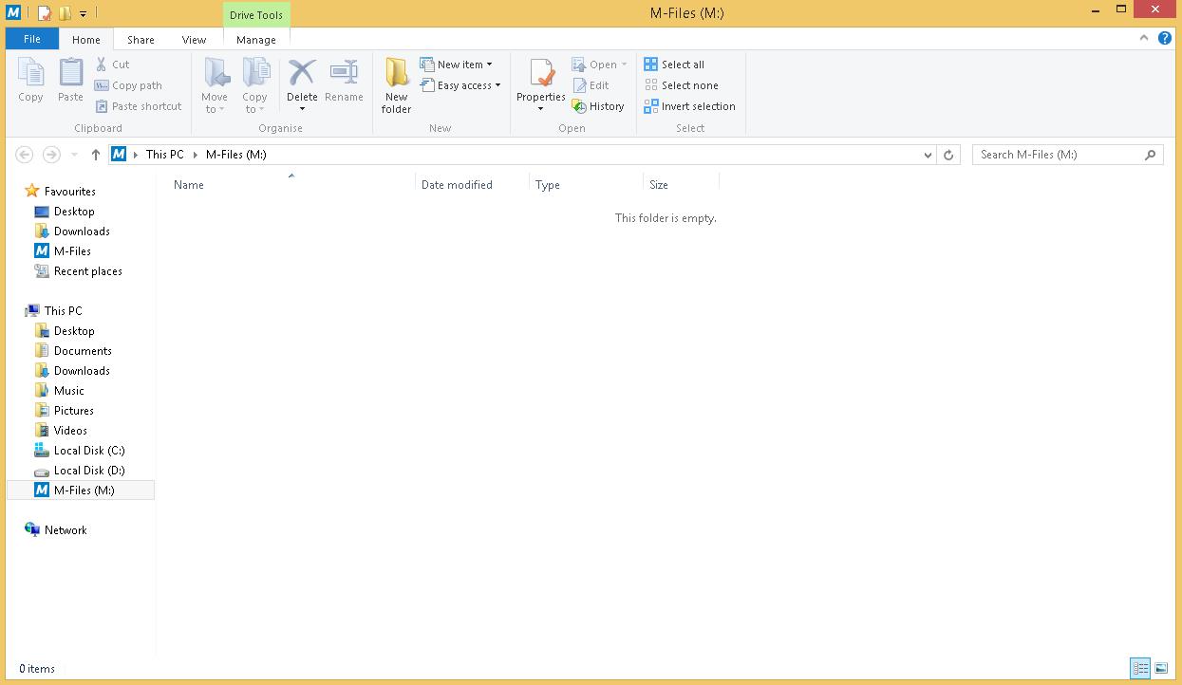
Task: Open the address bar history dropdown
Action: 928,155
